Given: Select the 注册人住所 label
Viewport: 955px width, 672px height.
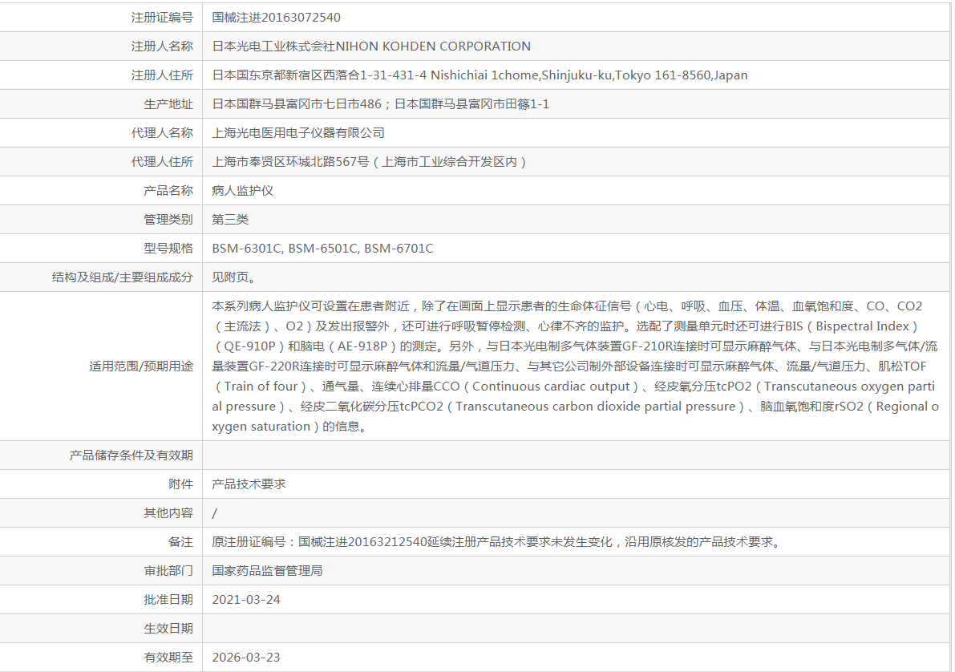Looking at the screenshot, I should click(x=162, y=75).
